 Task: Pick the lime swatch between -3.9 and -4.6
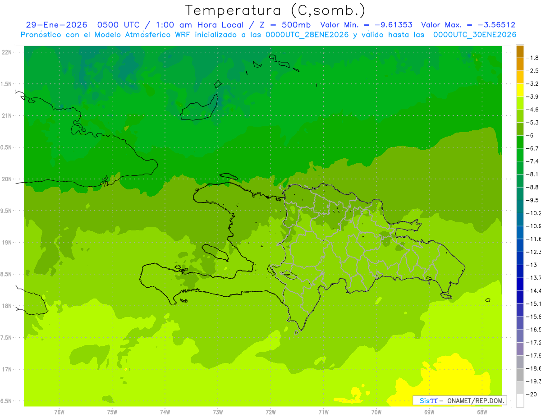(520, 103)
